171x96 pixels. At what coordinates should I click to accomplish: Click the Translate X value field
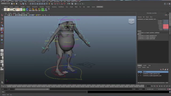[x=166, y=21]
